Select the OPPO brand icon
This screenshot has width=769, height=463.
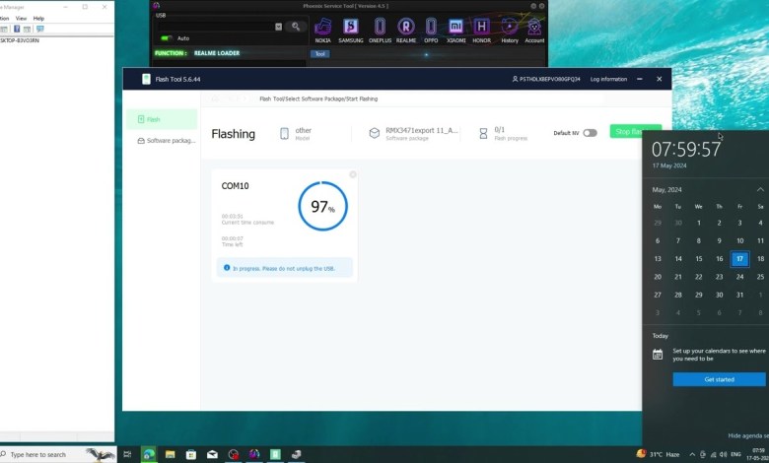pyautogui.click(x=431, y=30)
